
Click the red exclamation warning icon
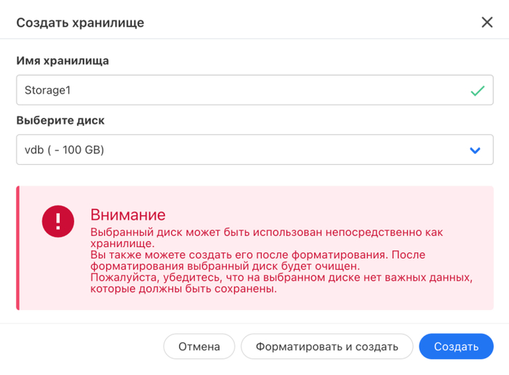click(58, 219)
